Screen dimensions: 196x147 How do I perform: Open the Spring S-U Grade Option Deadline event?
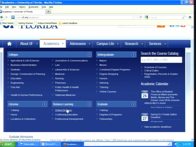(x=164, y=116)
